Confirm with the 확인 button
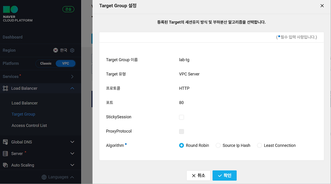This screenshot has width=331, height=184. point(224,175)
